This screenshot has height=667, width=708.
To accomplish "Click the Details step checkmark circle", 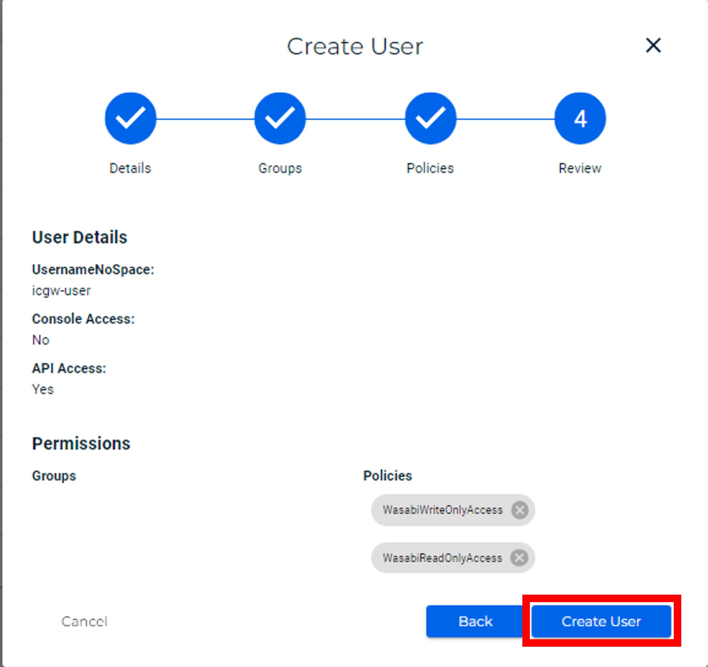I will (130, 118).
